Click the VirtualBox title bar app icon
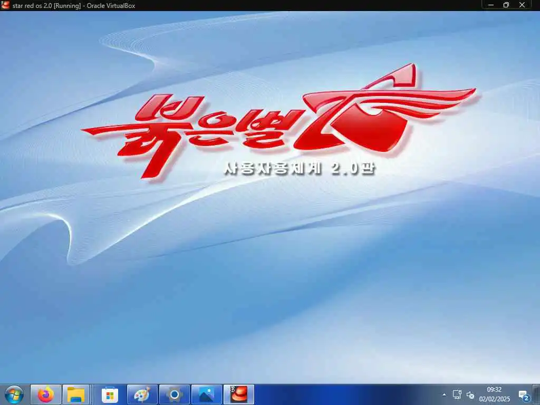The height and width of the screenshot is (405, 540). click(x=5, y=5)
